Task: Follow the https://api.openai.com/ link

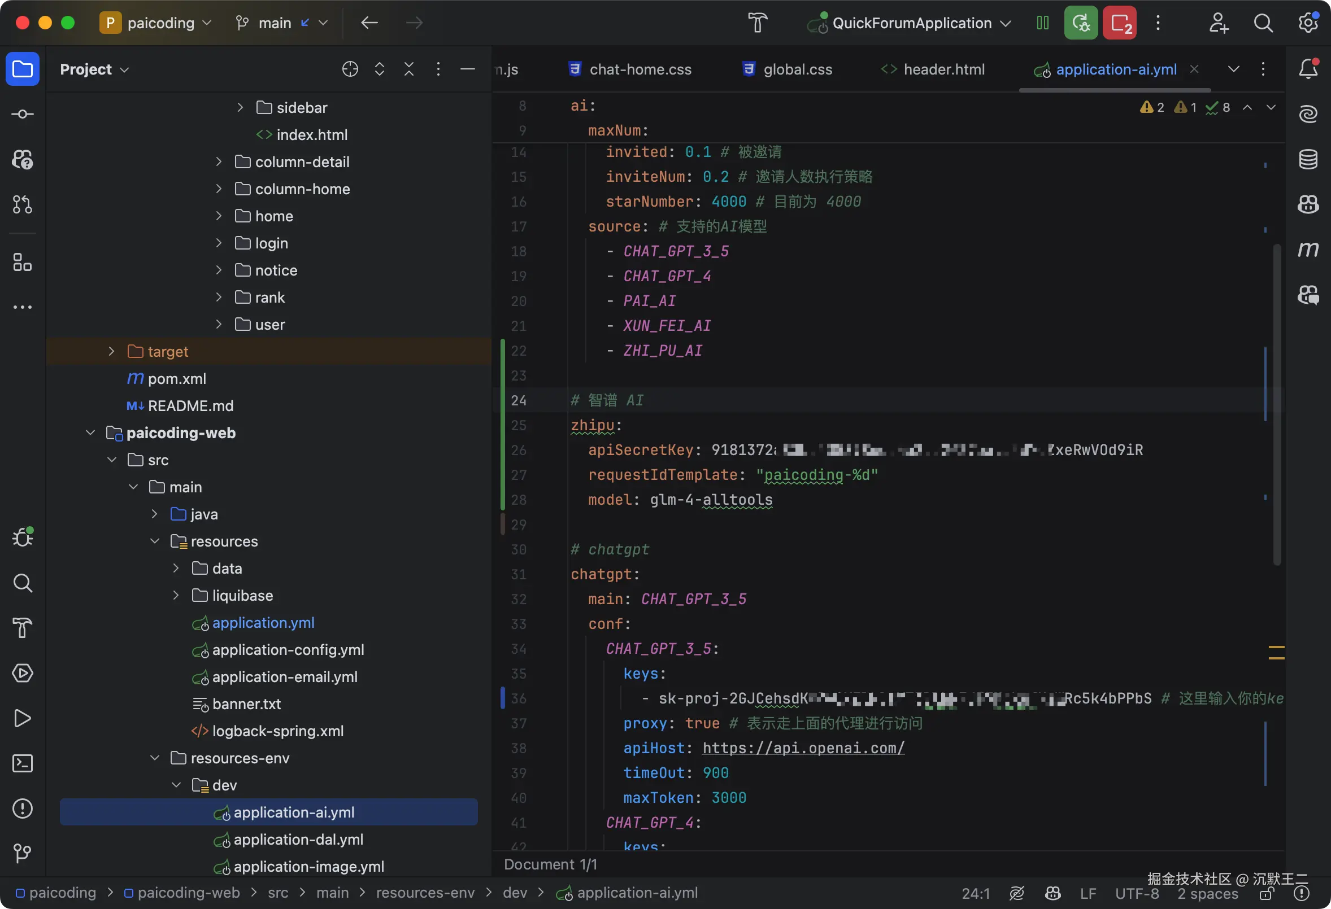Action: tap(803, 748)
